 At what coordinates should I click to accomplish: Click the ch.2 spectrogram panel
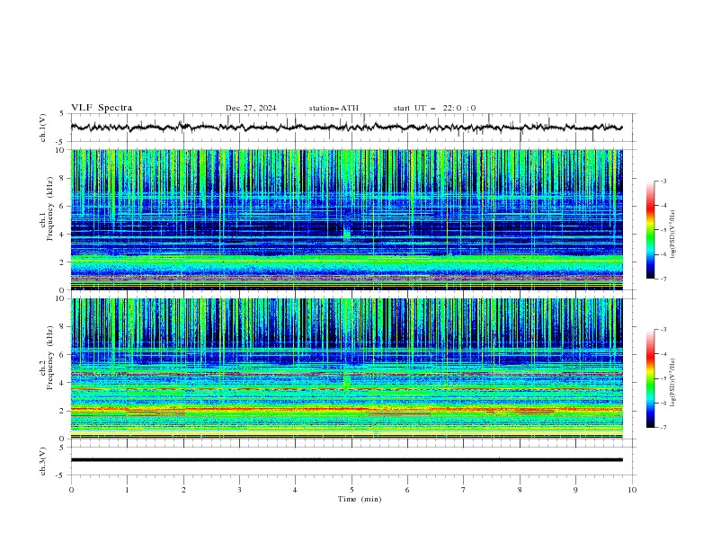pyautogui.click(x=346, y=368)
